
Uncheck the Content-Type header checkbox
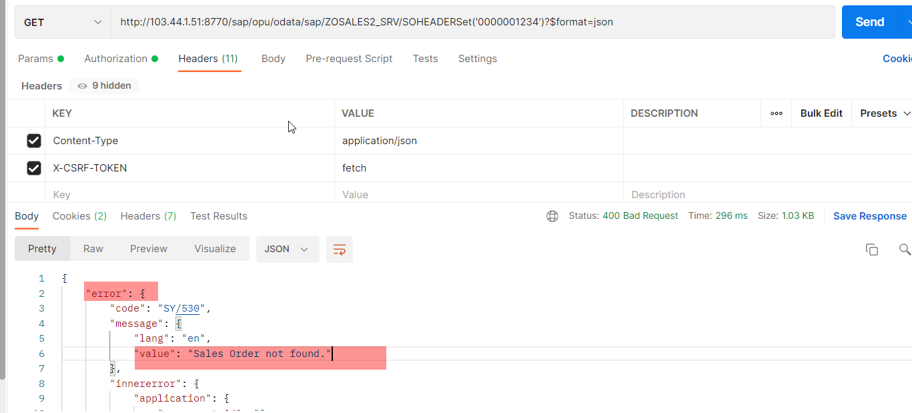click(x=34, y=141)
